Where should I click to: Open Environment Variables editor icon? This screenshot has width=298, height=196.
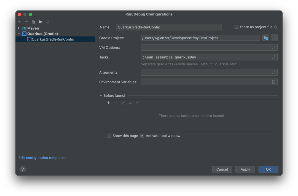tap(274, 82)
